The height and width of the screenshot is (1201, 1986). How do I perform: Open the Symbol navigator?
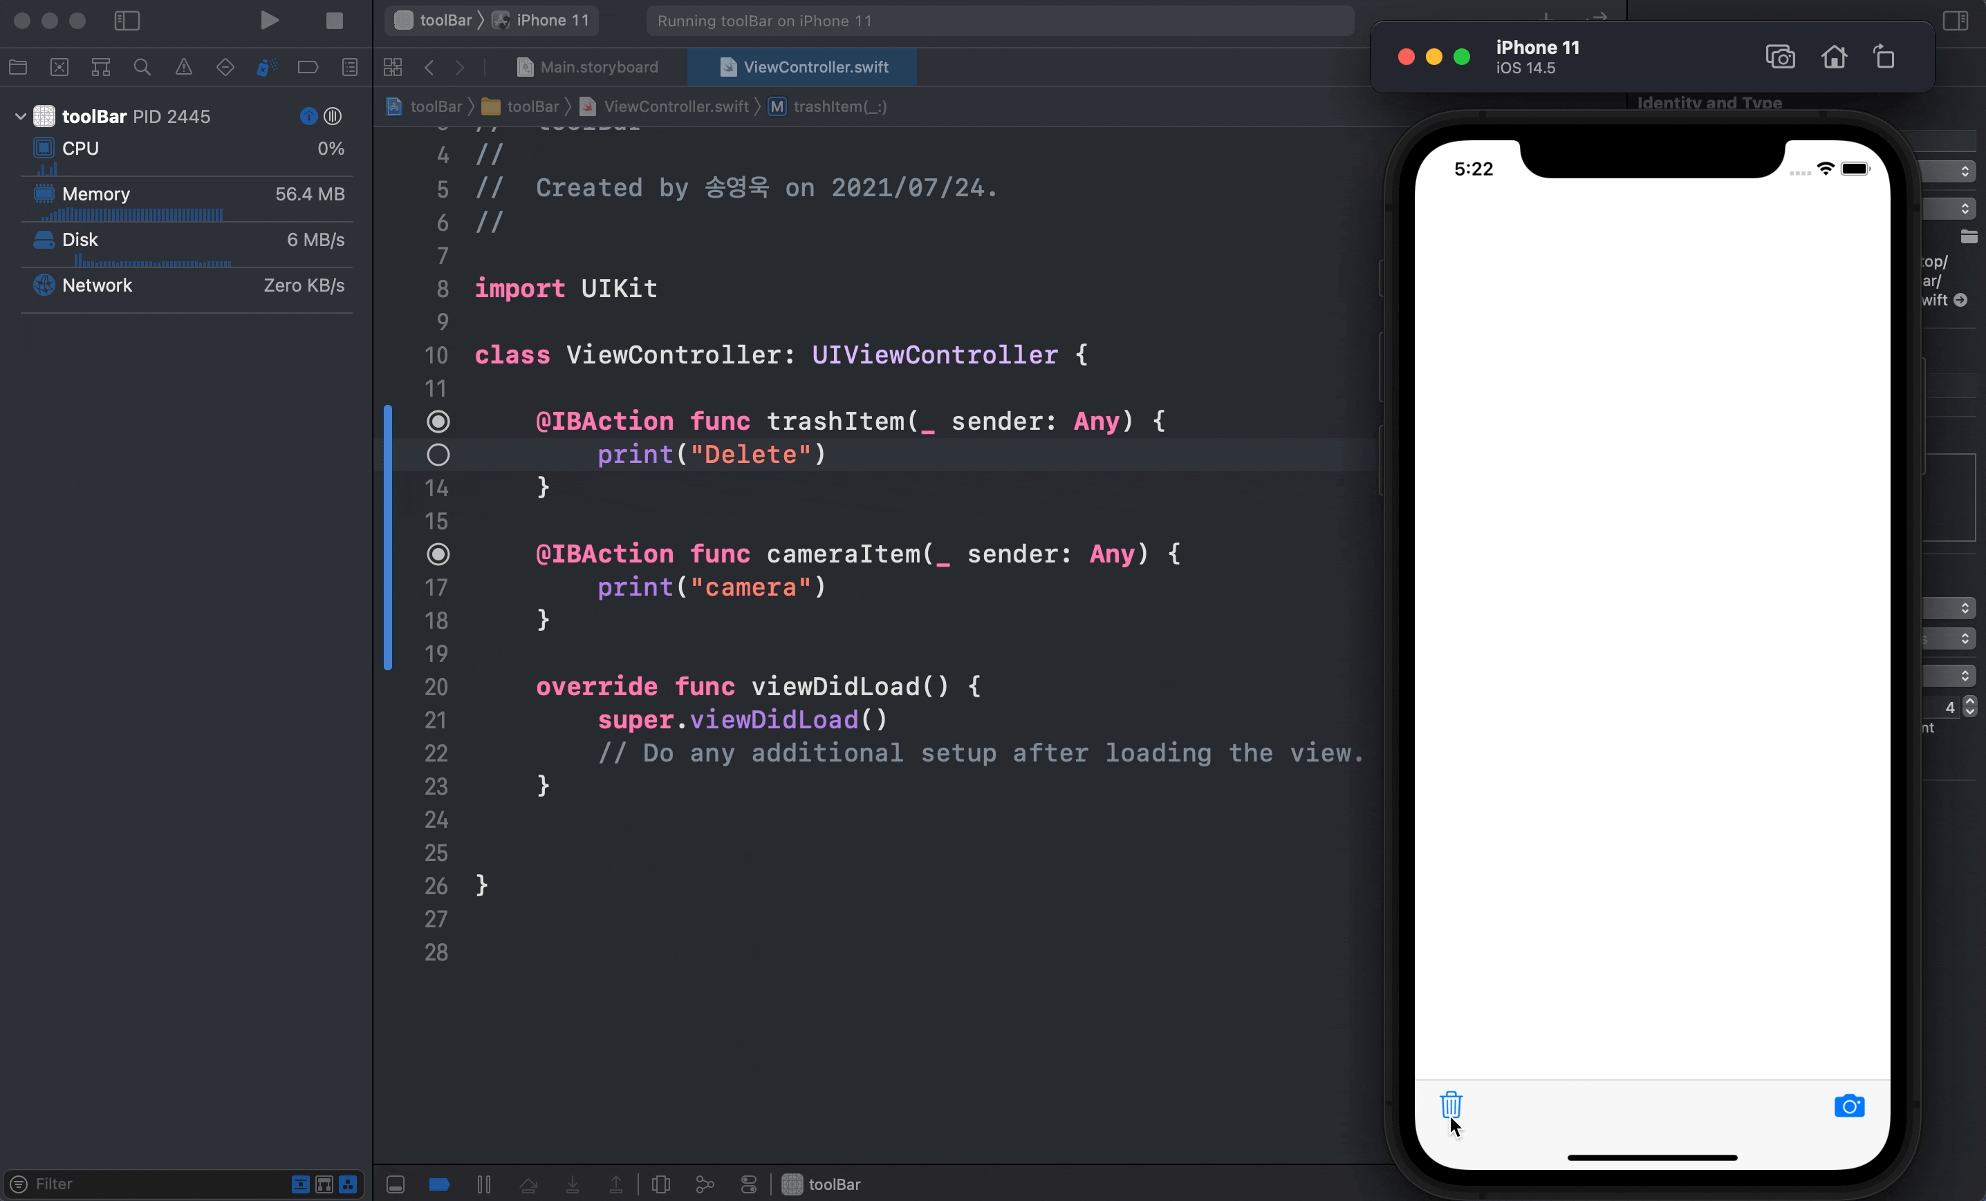pos(101,67)
